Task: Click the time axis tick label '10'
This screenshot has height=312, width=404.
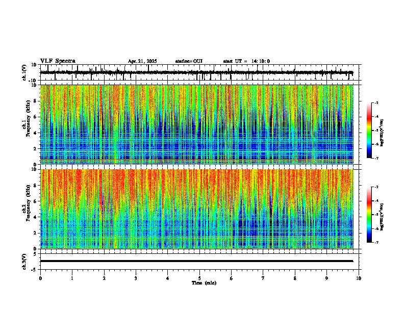Action: [x=359, y=278]
